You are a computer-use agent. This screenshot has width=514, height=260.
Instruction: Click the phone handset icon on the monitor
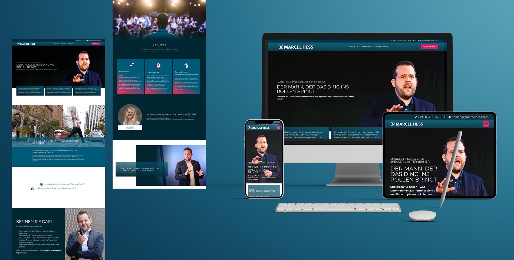tap(392, 40)
